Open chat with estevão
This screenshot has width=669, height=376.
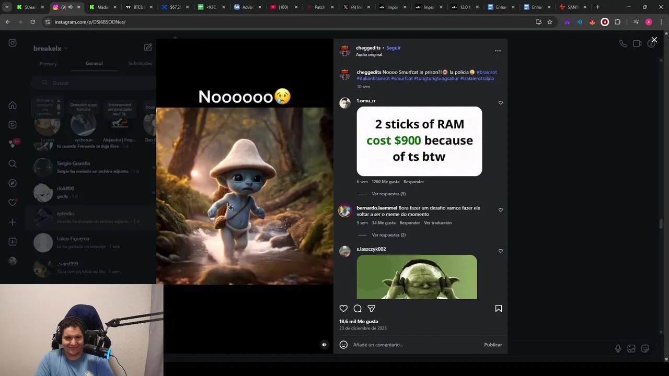pyautogui.click(x=92, y=217)
